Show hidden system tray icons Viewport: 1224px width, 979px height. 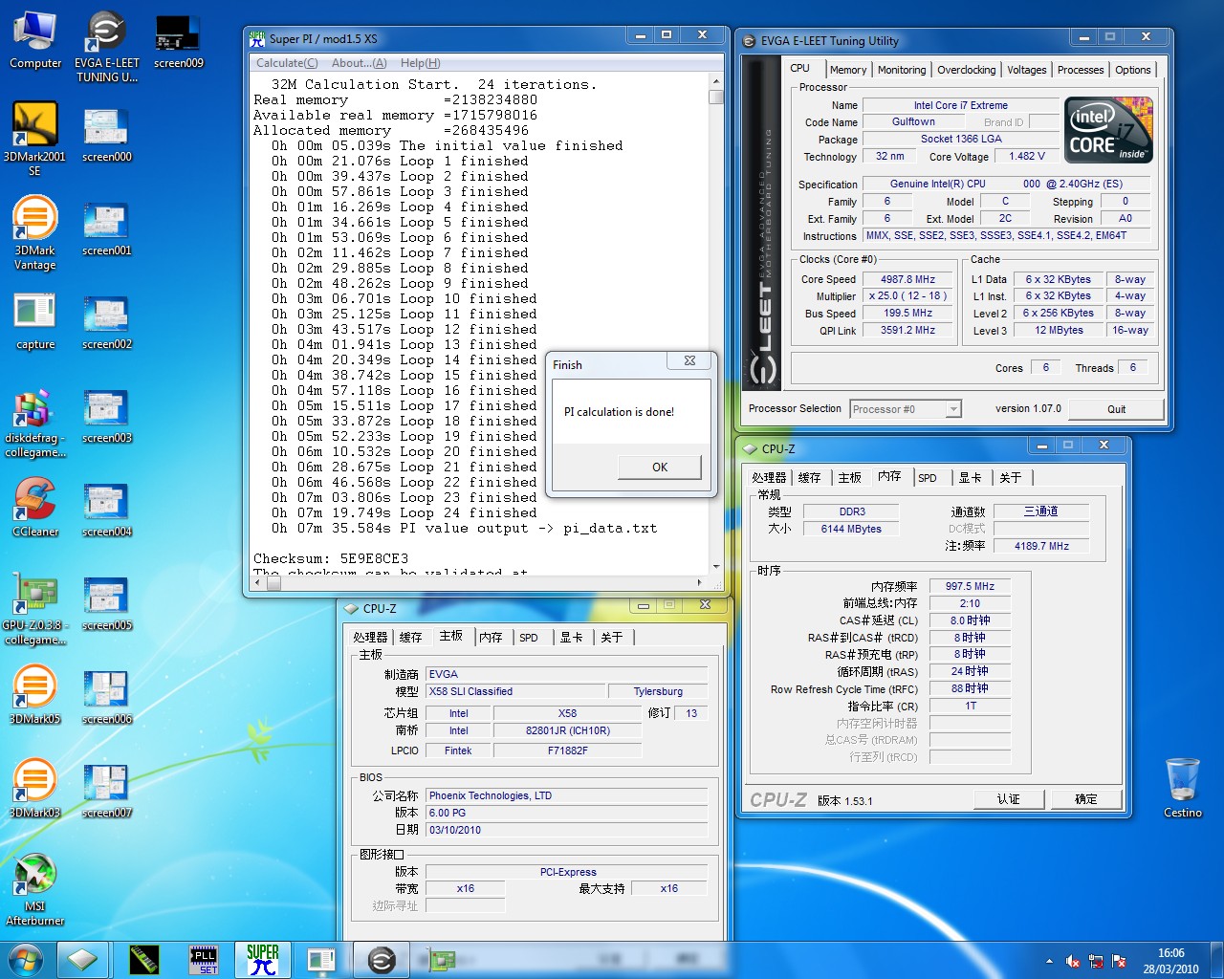(x=1049, y=961)
